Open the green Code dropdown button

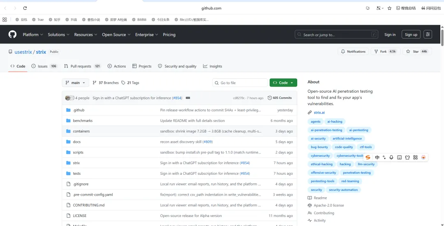pos(283,83)
